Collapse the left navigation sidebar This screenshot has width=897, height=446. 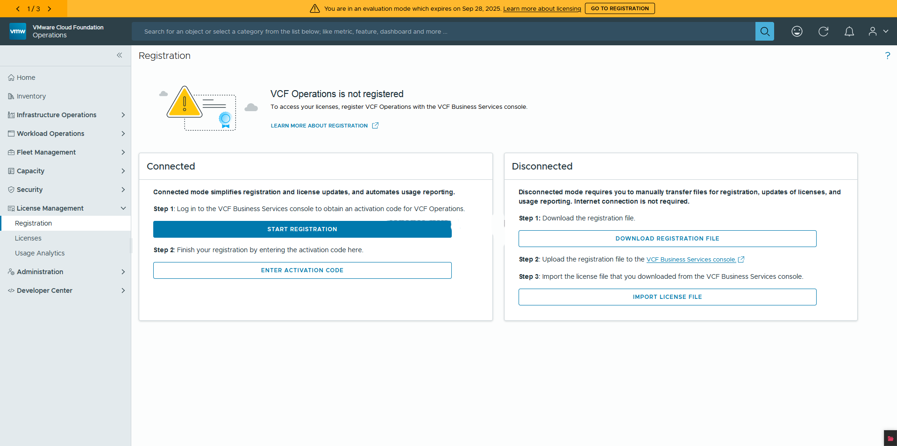(x=119, y=55)
